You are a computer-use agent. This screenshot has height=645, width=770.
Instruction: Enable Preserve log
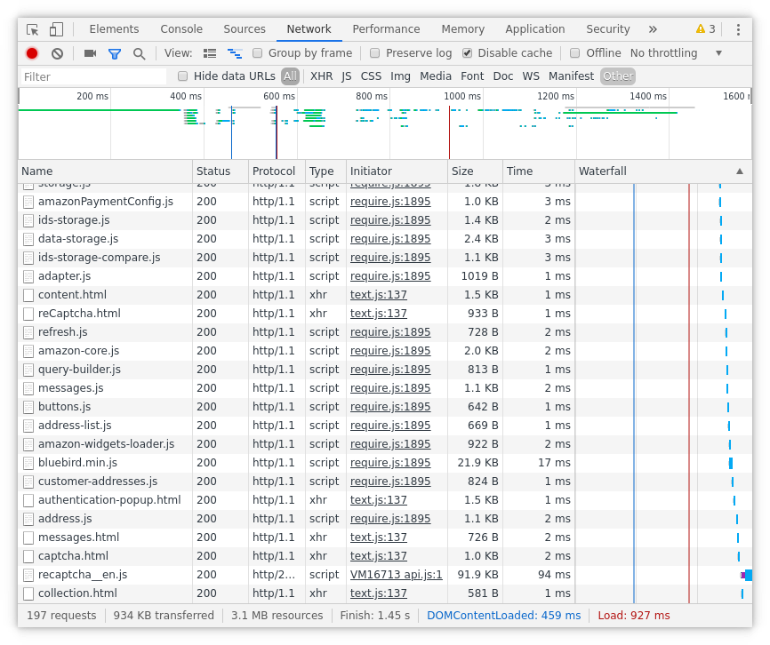pos(374,52)
